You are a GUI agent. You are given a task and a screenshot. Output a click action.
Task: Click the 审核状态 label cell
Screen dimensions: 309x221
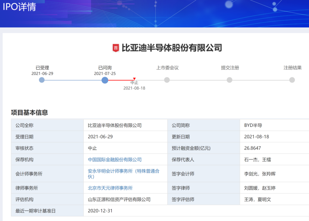tap(47, 148)
